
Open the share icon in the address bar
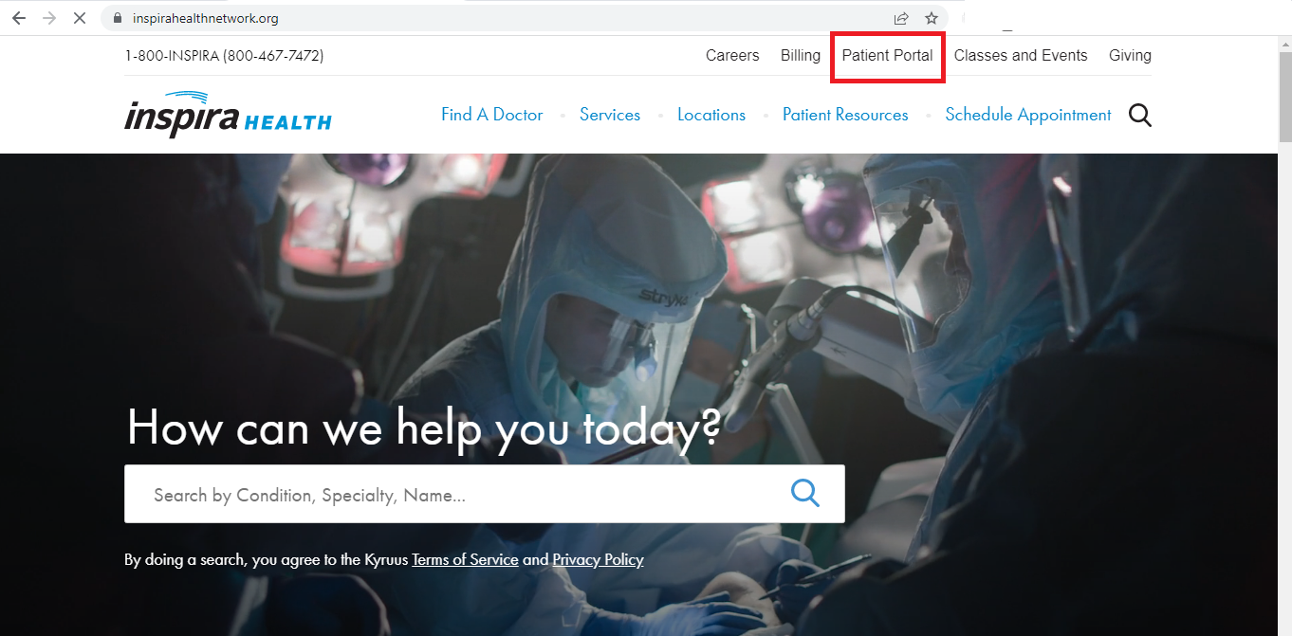pos(899,17)
